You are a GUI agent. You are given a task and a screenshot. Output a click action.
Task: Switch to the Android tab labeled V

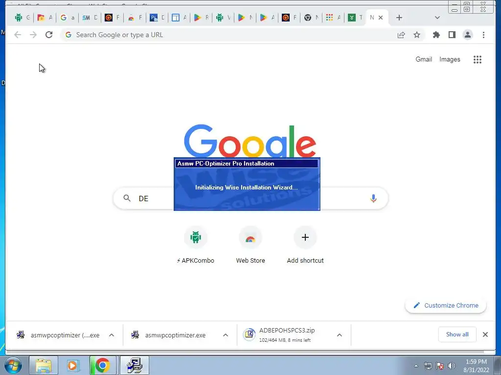pos(223,18)
